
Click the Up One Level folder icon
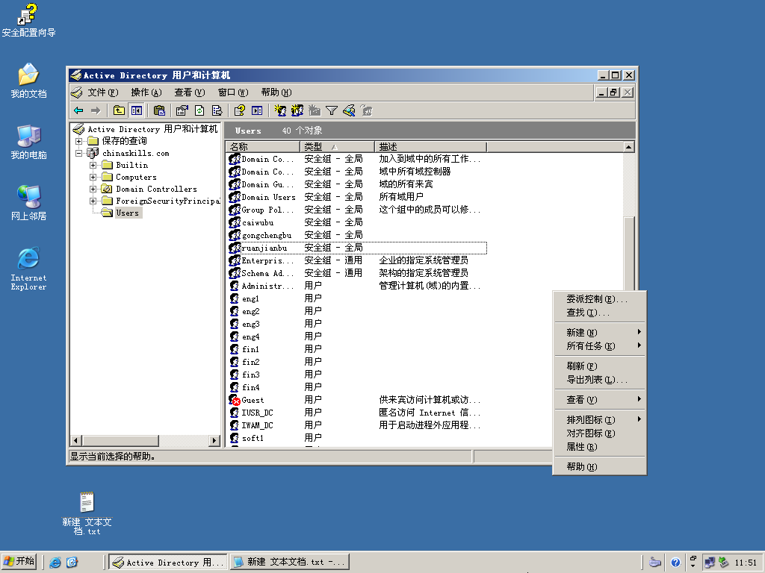coord(119,110)
